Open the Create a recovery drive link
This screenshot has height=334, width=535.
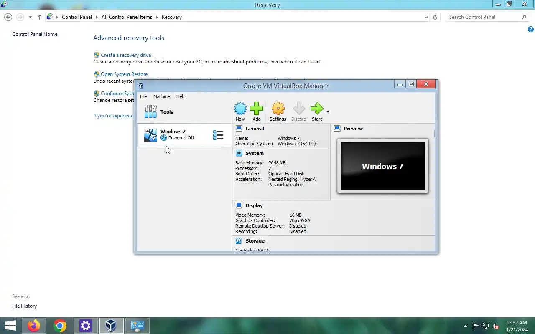[x=126, y=55]
